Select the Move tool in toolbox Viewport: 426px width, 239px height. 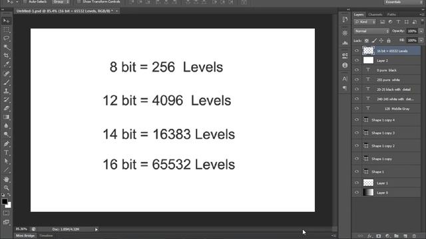(x=6, y=21)
